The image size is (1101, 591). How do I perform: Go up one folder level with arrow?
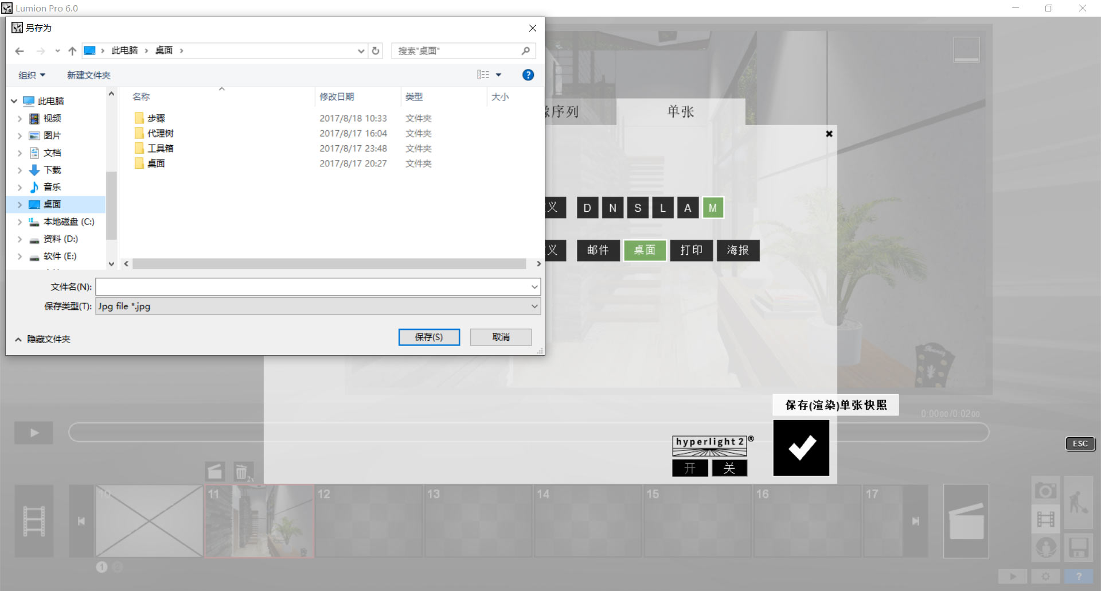[72, 51]
